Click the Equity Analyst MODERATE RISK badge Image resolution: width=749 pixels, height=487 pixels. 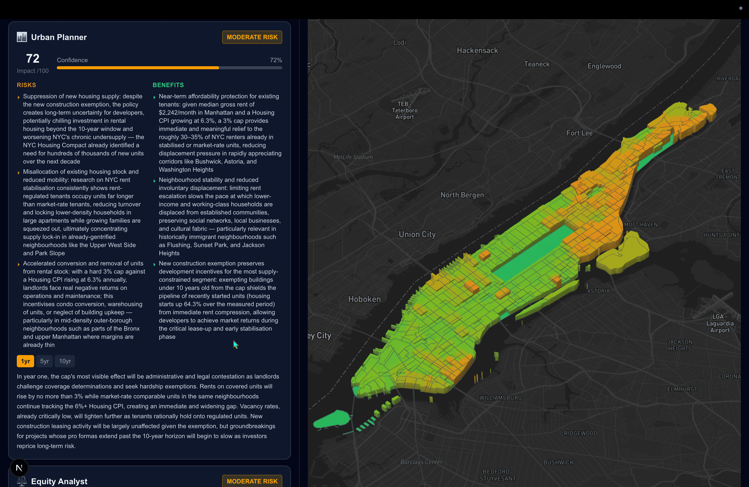click(252, 481)
